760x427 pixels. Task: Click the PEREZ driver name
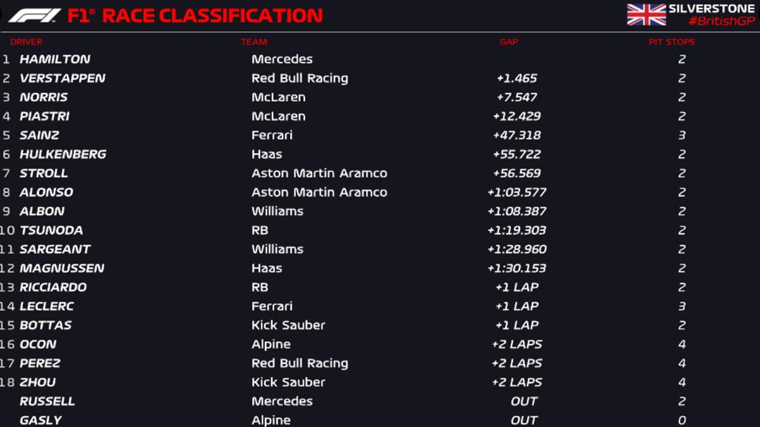point(40,363)
